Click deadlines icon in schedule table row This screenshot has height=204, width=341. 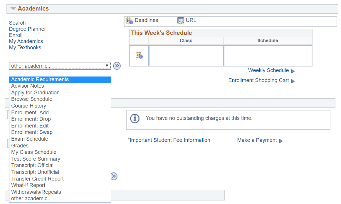point(139,55)
